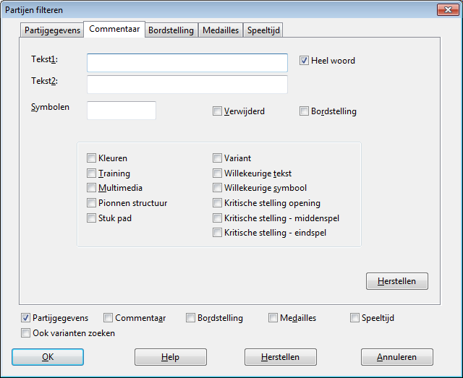Toggle Pionnen structuur checkbox
The height and width of the screenshot is (378, 463).
click(x=92, y=203)
